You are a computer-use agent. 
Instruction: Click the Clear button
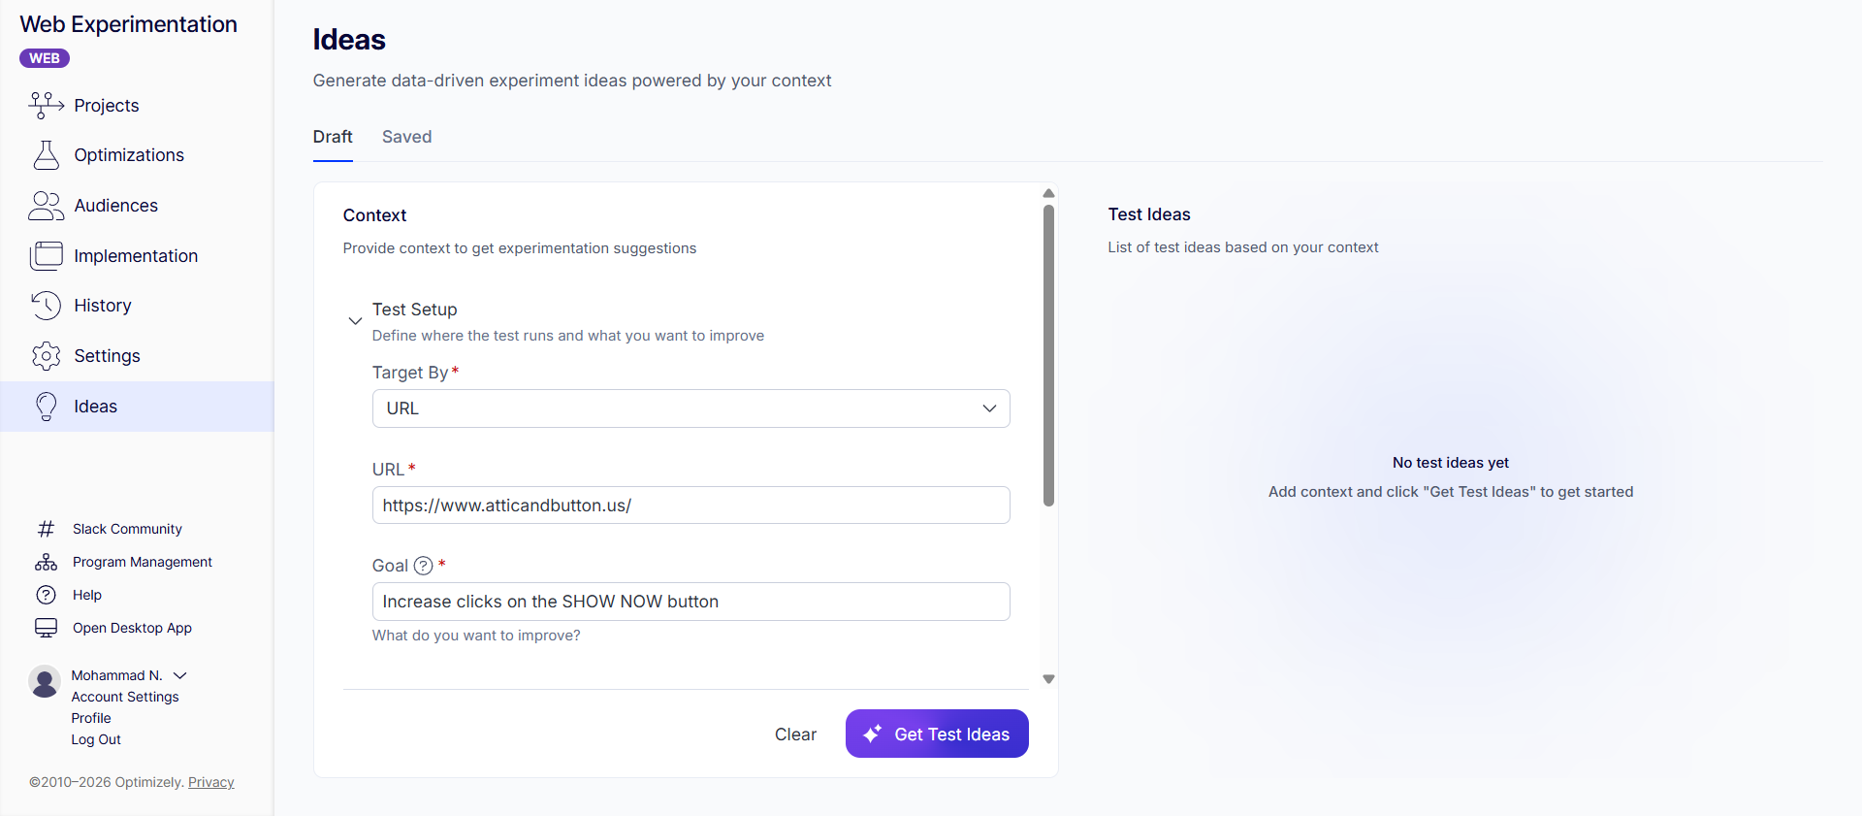coord(795,734)
